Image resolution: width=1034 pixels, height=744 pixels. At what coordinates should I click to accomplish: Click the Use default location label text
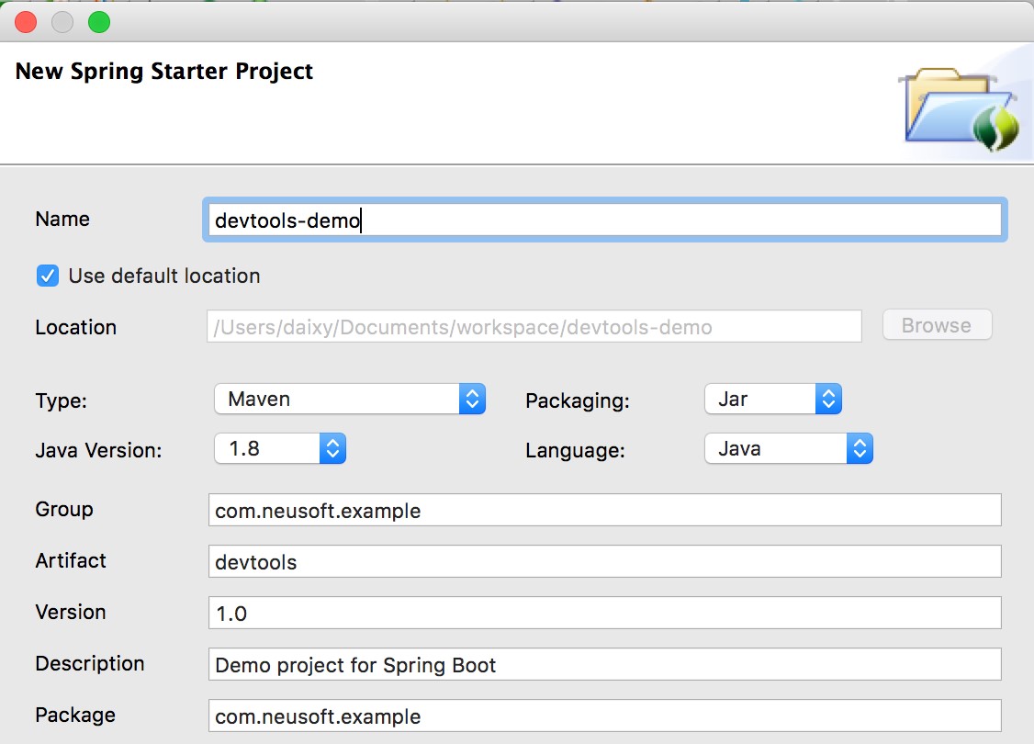[x=164, y=276]
